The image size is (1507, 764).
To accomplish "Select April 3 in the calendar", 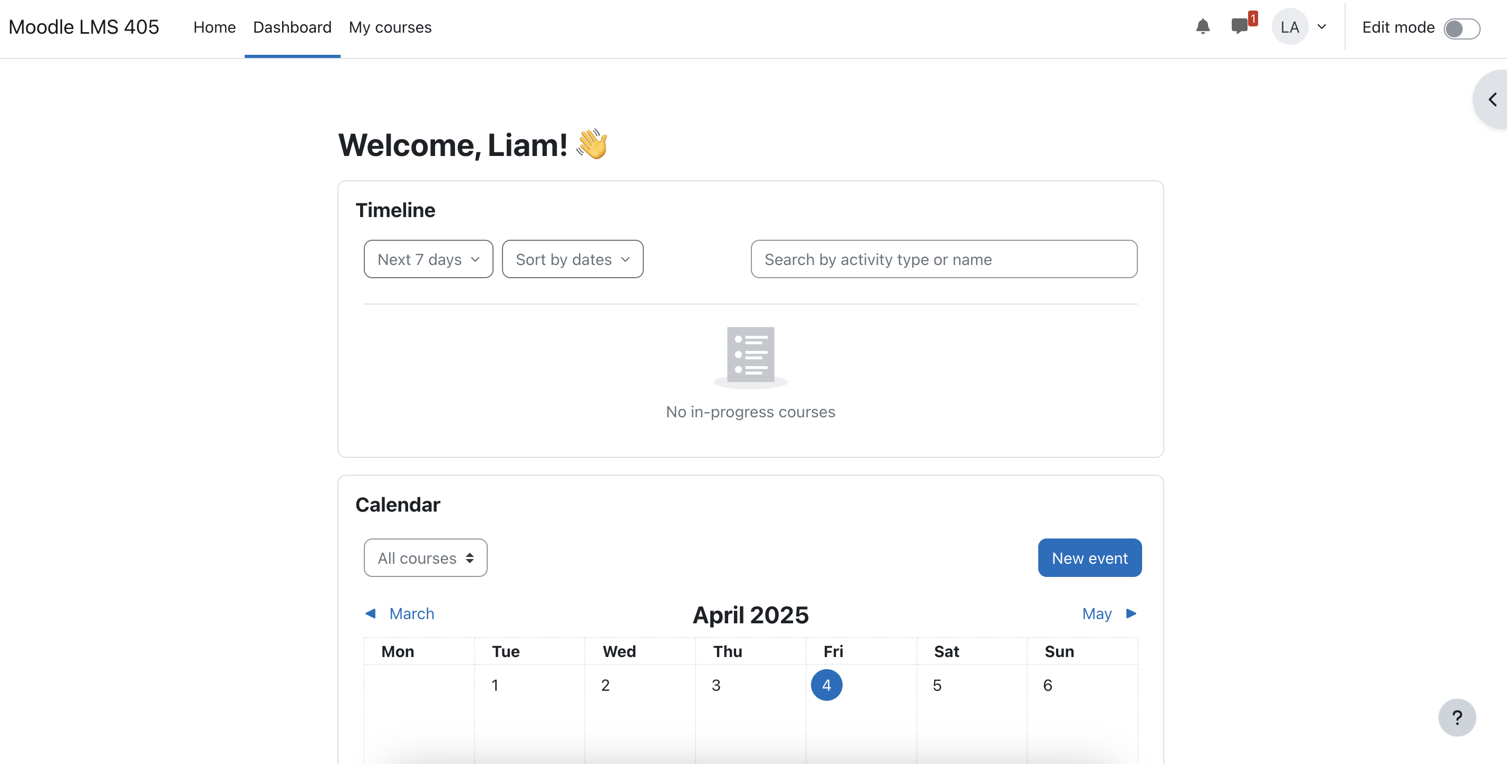I will coord(716,685).
